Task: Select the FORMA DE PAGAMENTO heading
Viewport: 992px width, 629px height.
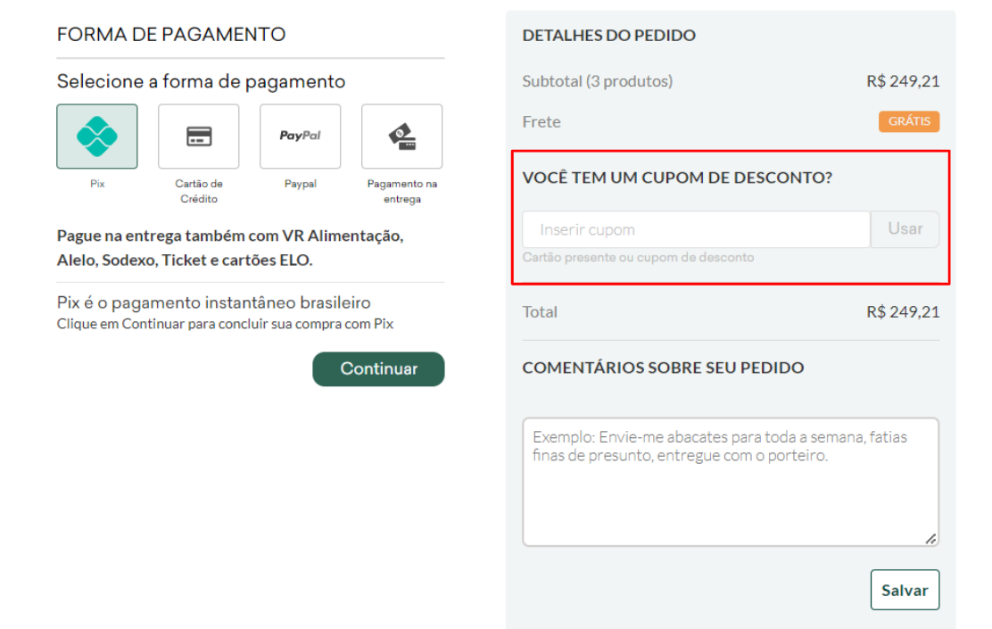Action: [171, 34]
